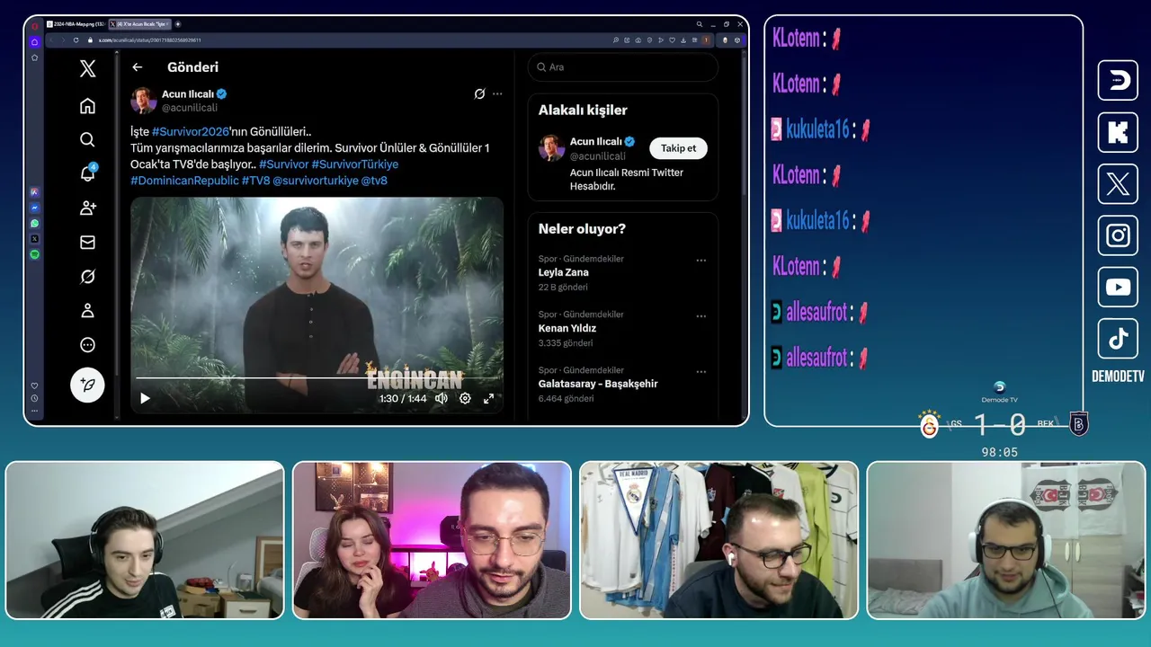Switch to the 2024-NBA-Map.png browser tab
The width and height of the screenshot is (1151, 647).
(75, 24)
